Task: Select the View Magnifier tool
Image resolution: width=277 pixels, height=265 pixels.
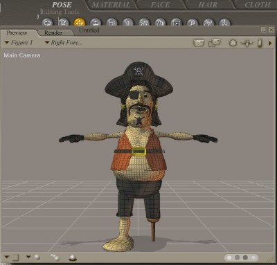Action: click(x=193, y=23)
